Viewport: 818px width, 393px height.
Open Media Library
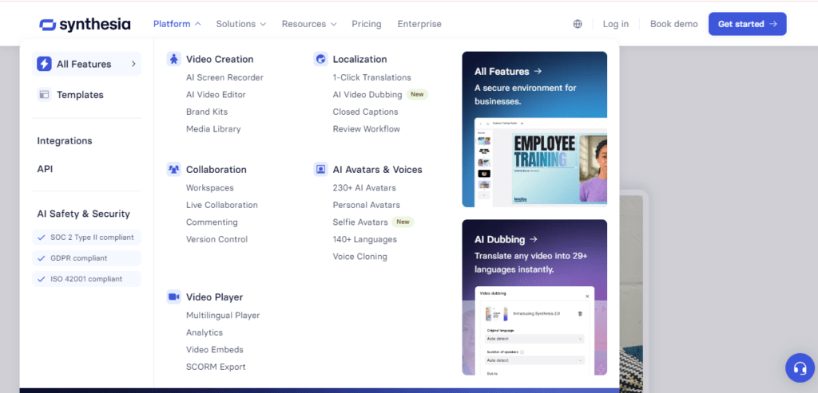[x=213, y=129]
